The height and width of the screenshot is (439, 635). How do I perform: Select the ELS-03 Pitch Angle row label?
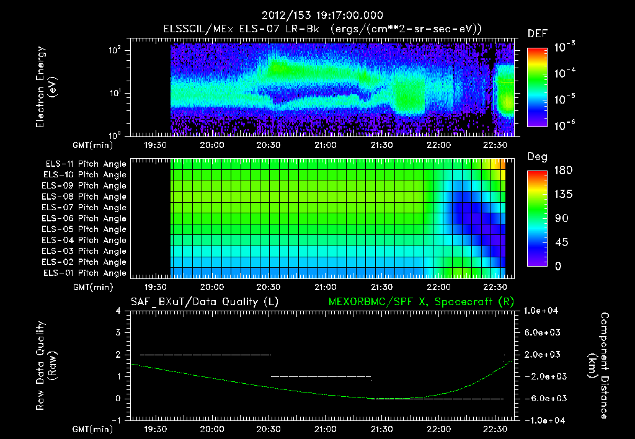tap(84, 252)
